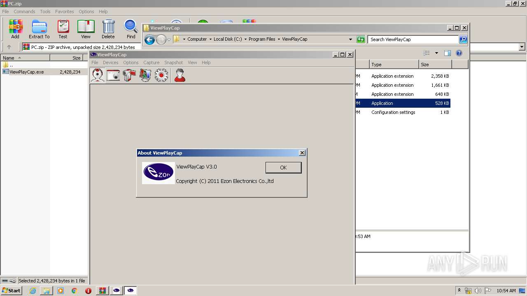Screen dimensions: 527x296
Task: Select ViewPlayCap.exe in WinRAR list
Action: pyautogui.click(x=26, y=72)
